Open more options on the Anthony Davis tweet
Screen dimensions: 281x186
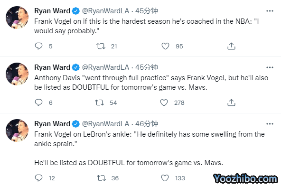click(270, 67)
